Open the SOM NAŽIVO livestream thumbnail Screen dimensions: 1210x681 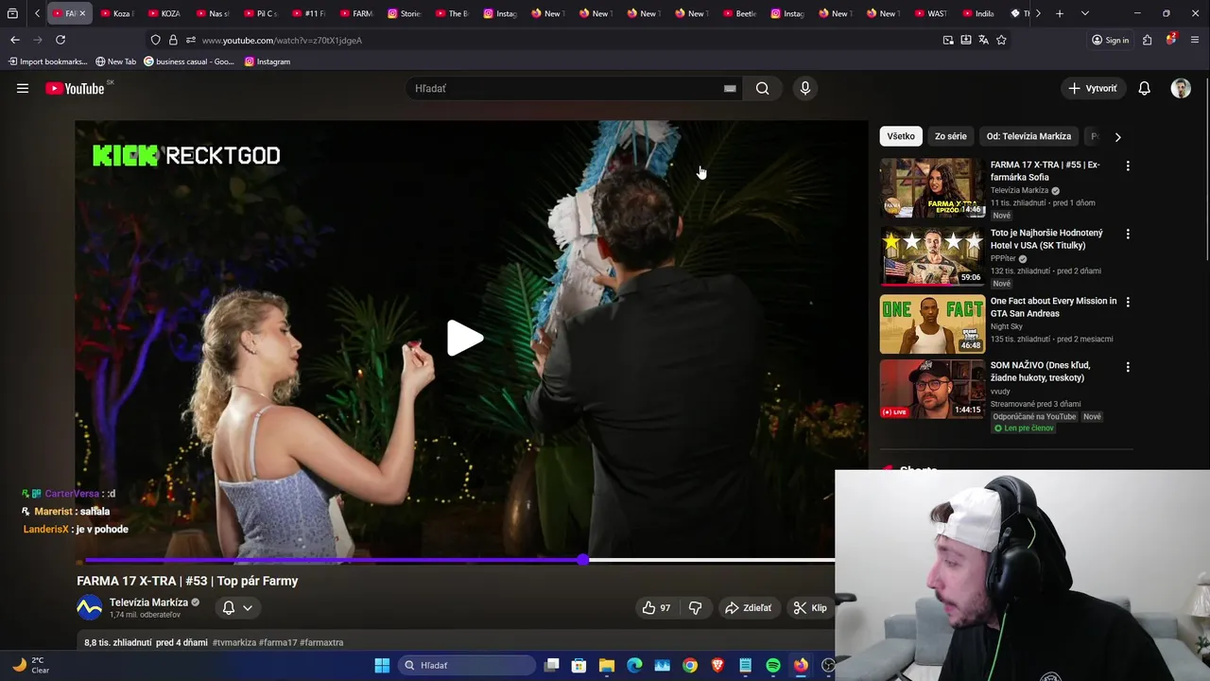932,389
